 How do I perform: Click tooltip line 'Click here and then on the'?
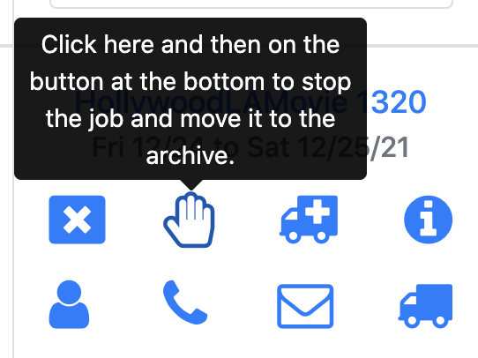click(190, 44)
